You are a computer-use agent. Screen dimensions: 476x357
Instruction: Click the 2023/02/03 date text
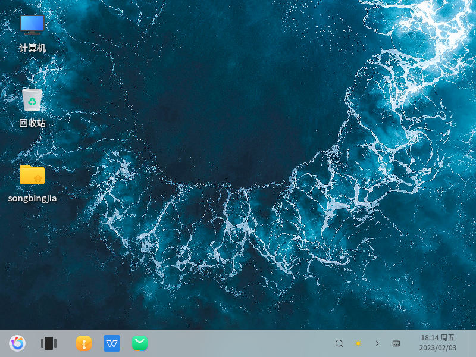tap(437, 348)
